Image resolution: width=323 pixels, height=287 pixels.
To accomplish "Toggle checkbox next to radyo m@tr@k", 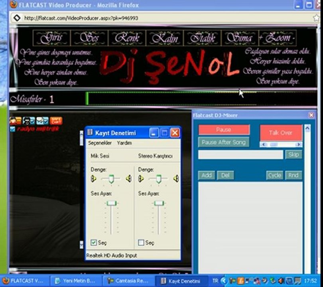I will coord(13,129).
